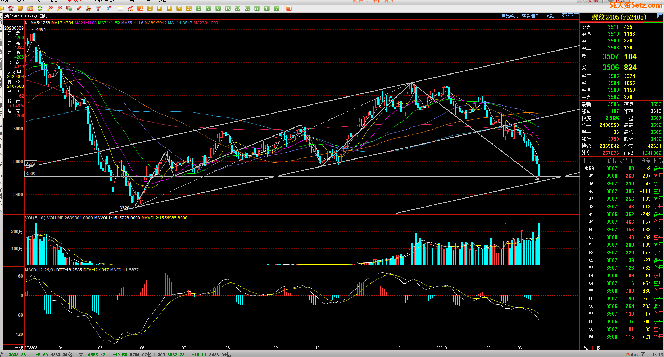Toggle the weekly 周 period button
664x357 pixels.
coord(160,8)
